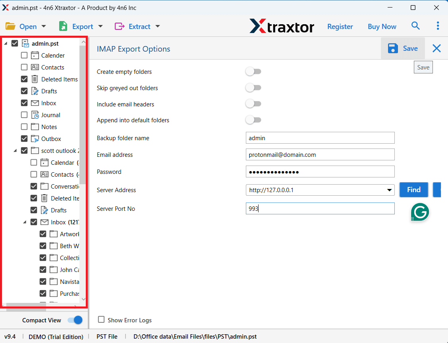Click the Grammarly floating icon
Image resolution: width=448 pixels, height=343 pixels.
[x=420, y=212]
